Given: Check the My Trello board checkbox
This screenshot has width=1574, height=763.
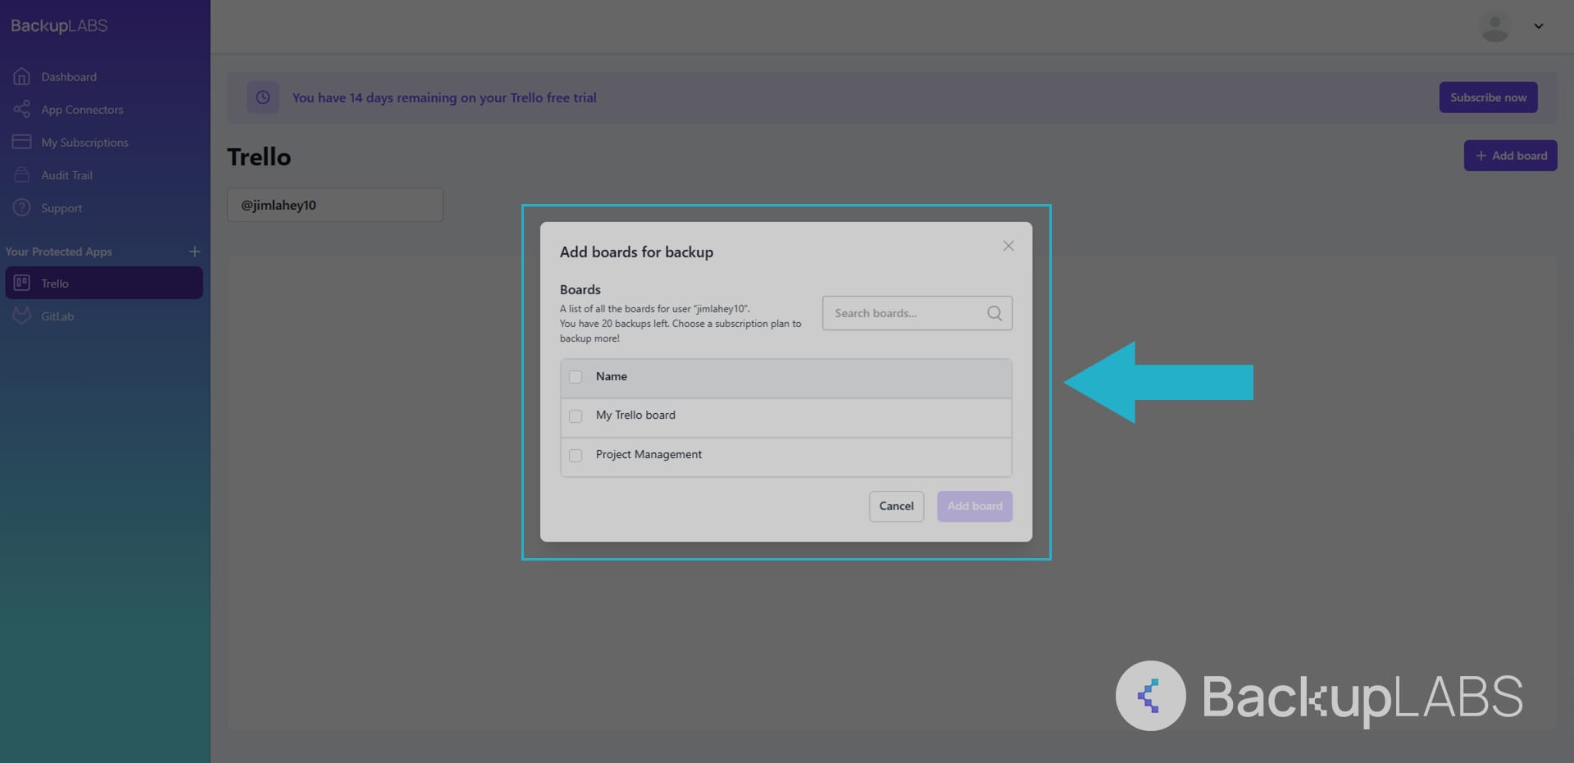Looking at the screenshot, I should [575, 416].
